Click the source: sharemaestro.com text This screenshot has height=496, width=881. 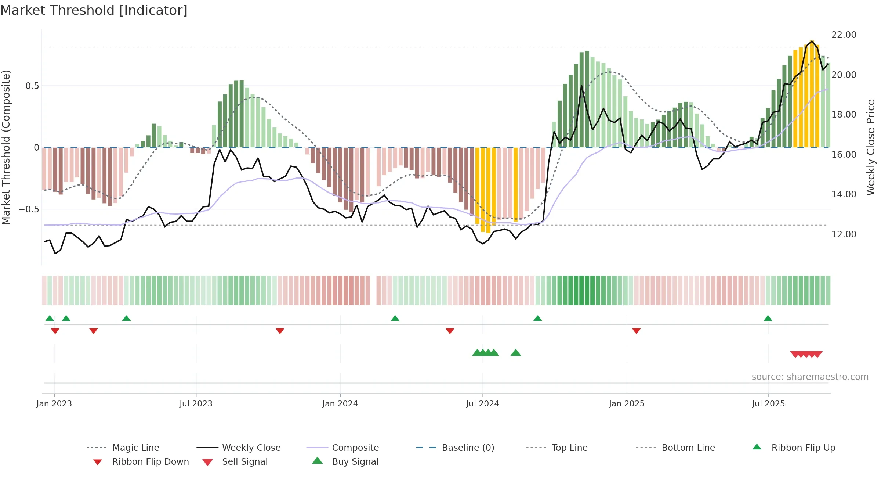pyautogui.click(x=810, y=377)
